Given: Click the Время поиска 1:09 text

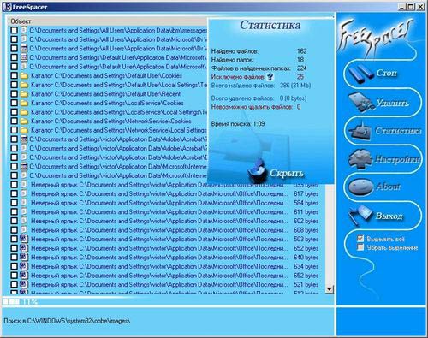Looking at the screenshot, I should (238, 124).
